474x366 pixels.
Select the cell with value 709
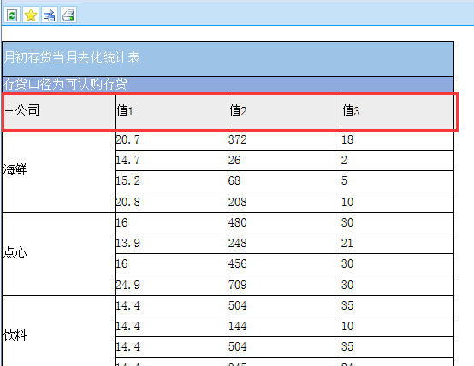pos(284,285)
